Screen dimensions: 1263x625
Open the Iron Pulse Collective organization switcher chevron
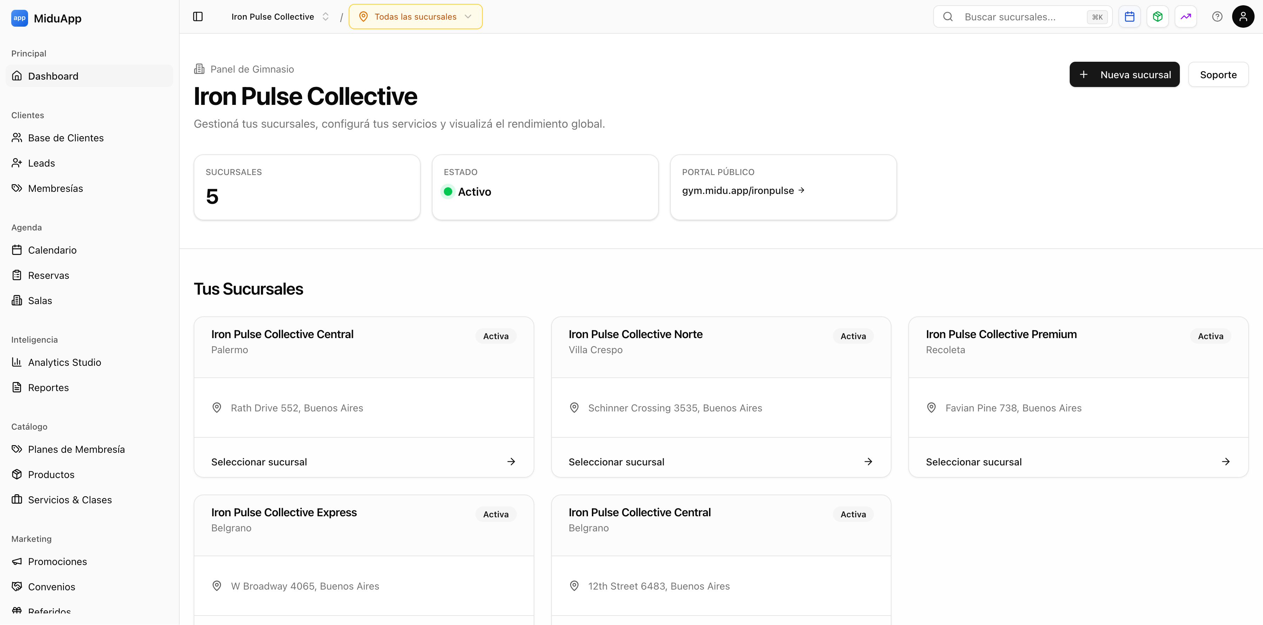(325, 16)
